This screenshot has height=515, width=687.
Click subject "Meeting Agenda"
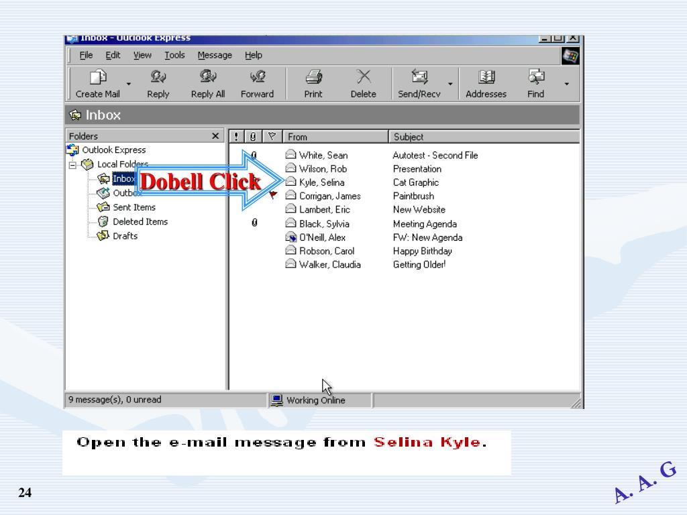pyautogui.click(x=425, y=224)
